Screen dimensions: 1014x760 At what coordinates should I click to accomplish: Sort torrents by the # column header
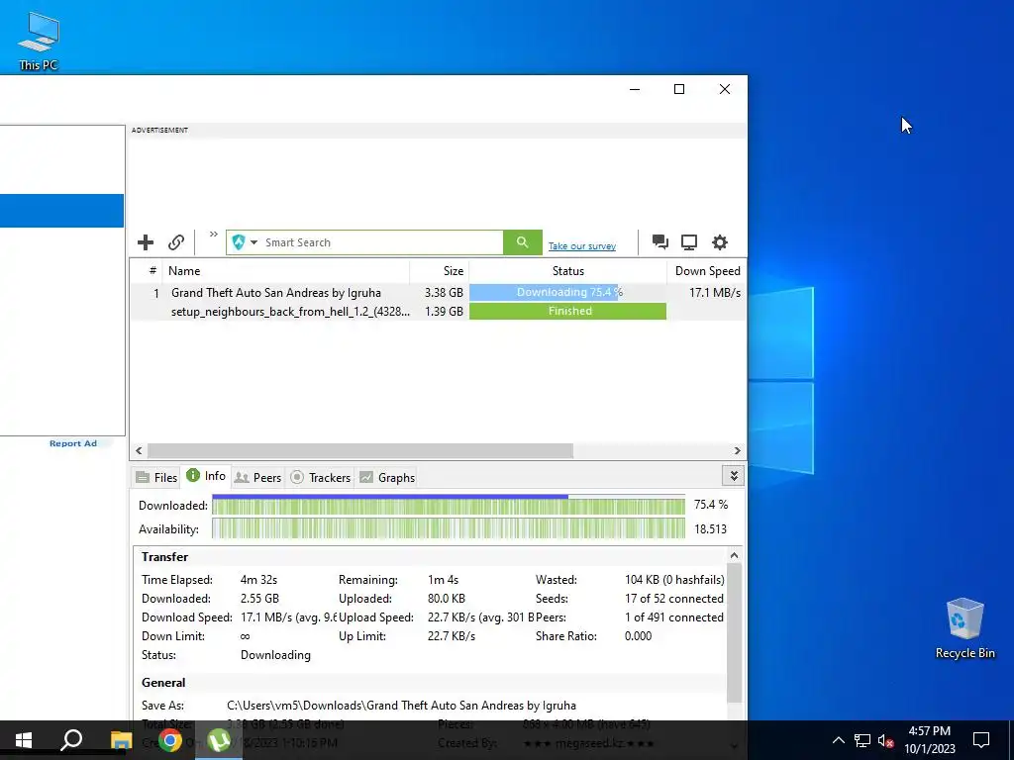click(x=152, y=271)
